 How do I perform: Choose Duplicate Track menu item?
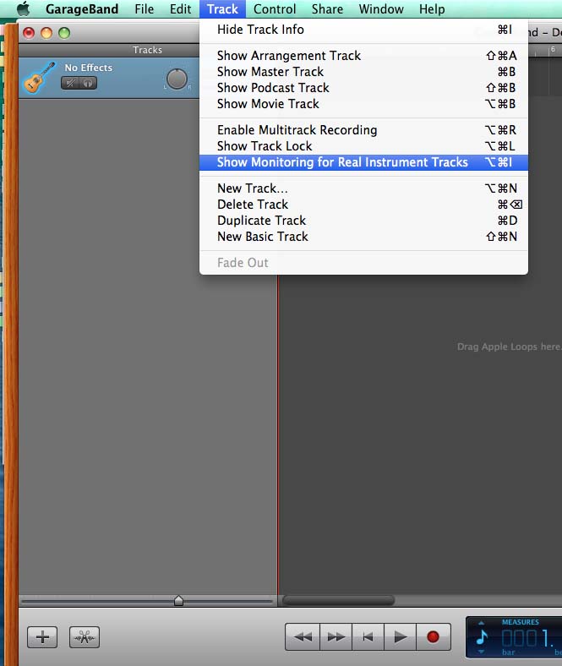363,221
